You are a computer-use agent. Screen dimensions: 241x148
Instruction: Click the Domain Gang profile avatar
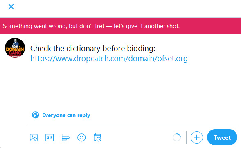point(15,48)
